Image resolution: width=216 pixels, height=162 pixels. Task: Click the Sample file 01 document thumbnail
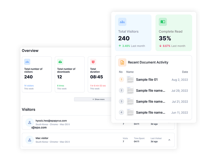click(130, 79)
